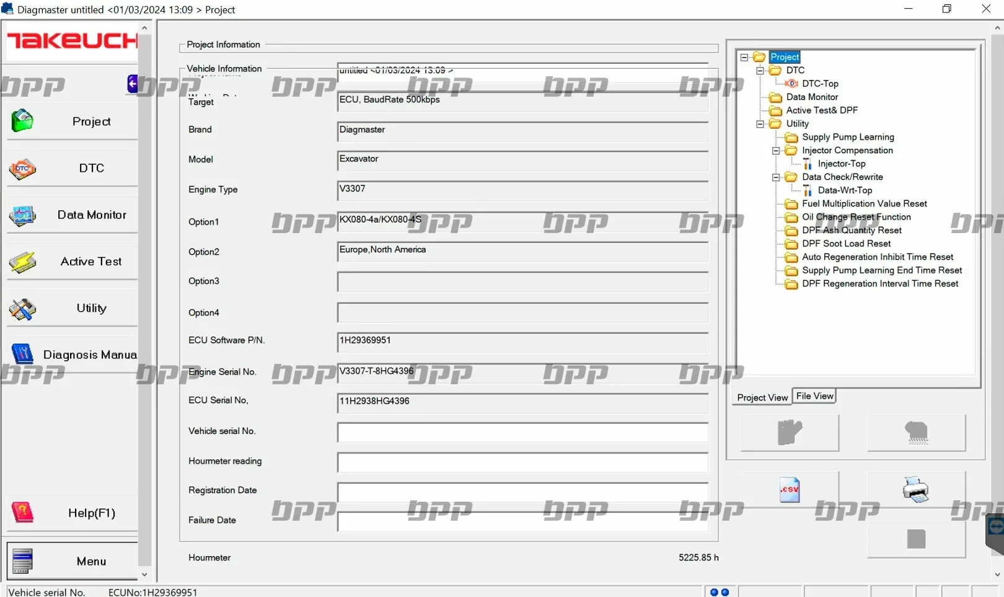Select DPF Soot Load Reset in tree
Screen dimensions: 1004x597
coord(846,244)
